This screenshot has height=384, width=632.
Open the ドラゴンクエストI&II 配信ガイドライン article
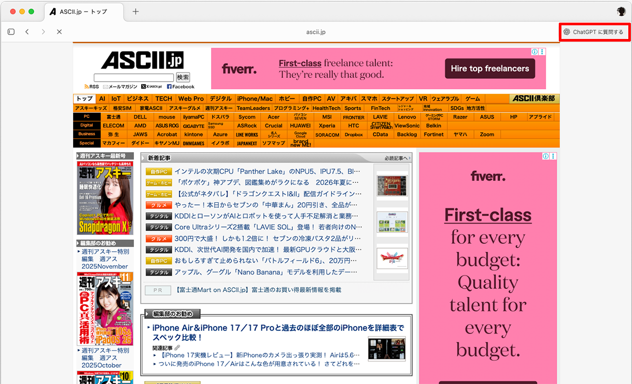click(268, 194)
